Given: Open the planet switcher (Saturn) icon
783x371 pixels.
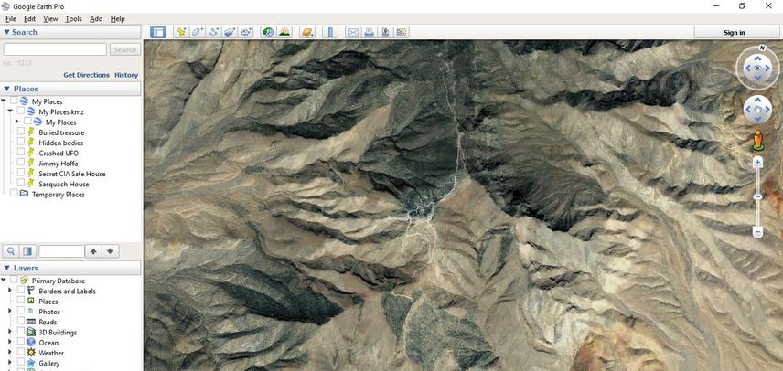Looking at the screenshot, I should 306,32.
